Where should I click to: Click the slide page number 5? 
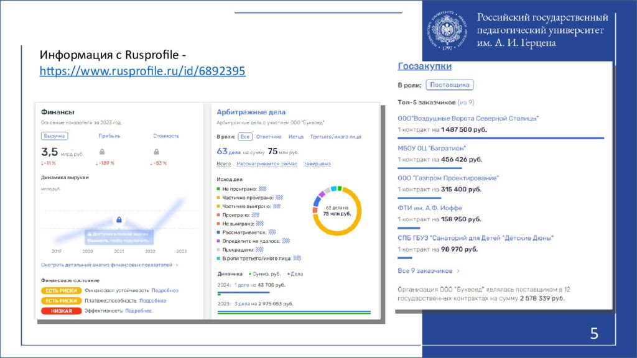pyautogui.click(x=594, y=334)
